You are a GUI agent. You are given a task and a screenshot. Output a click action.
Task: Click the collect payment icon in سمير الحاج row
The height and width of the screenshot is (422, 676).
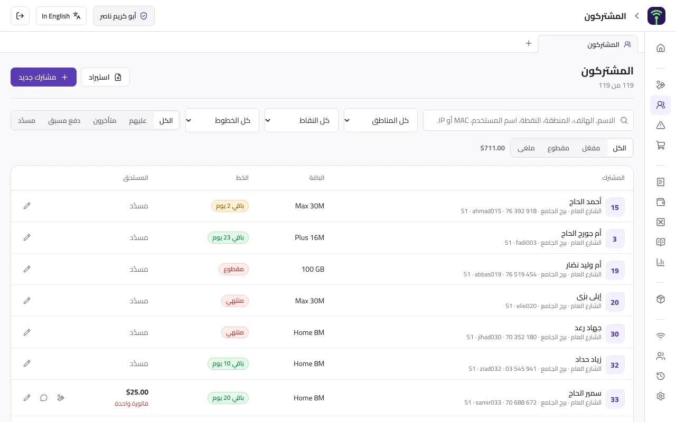61,398
